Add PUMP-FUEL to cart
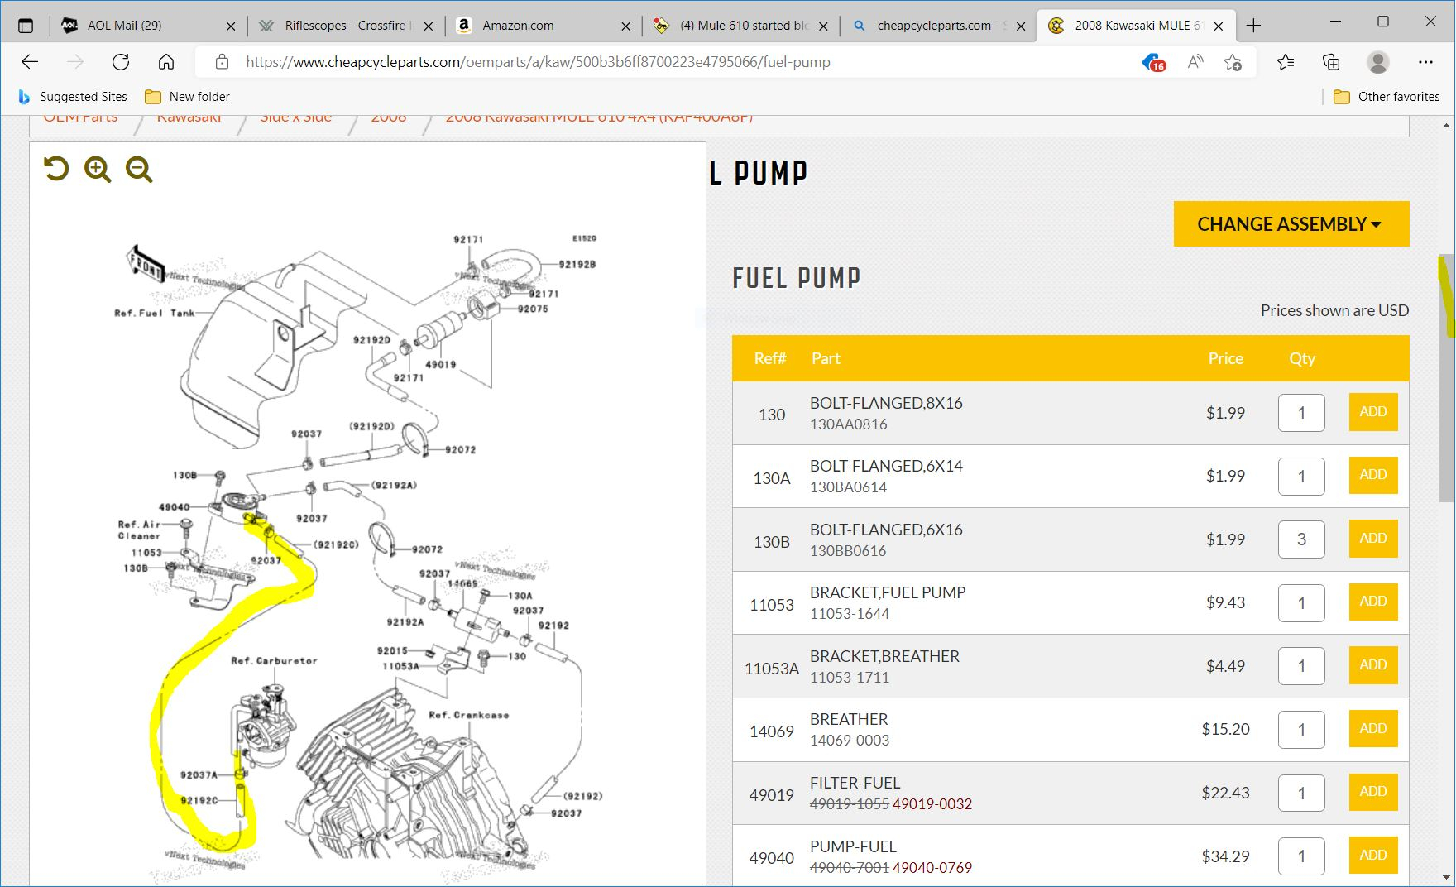1456x887 pixels. pyautogui.click(x=1373, y=856)
